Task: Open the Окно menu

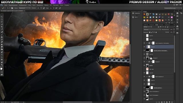Action: 61,5
